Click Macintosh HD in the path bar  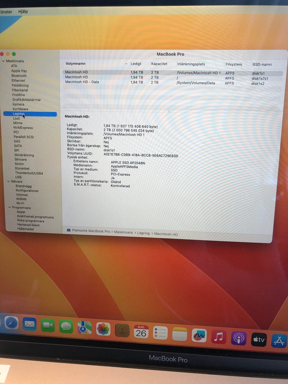click(166, 234)
